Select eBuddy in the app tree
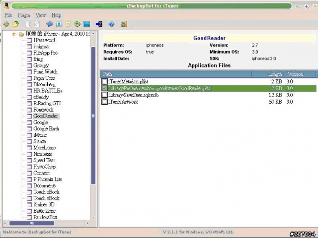Viewport: 318px width, 238px height. pyautogui.click(x=41, y=97)
